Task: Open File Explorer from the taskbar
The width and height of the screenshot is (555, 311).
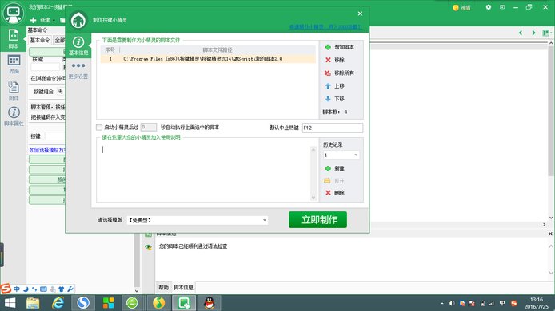Action: coord(33,303)
